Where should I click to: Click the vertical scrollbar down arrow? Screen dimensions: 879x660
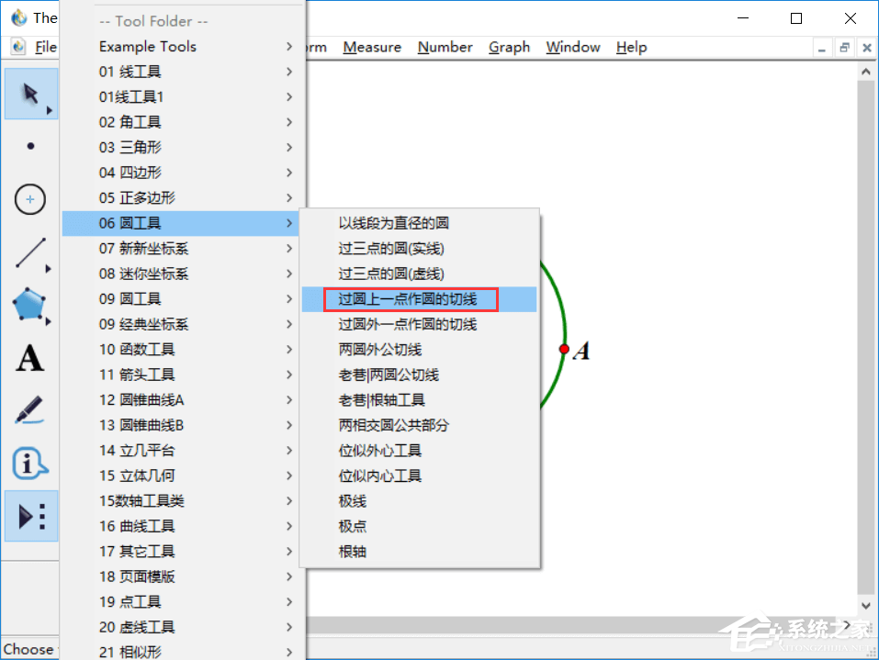[865, 605]
